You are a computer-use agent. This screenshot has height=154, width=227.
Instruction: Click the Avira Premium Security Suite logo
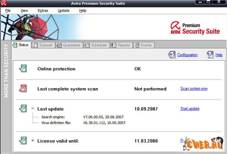(195, 28)
